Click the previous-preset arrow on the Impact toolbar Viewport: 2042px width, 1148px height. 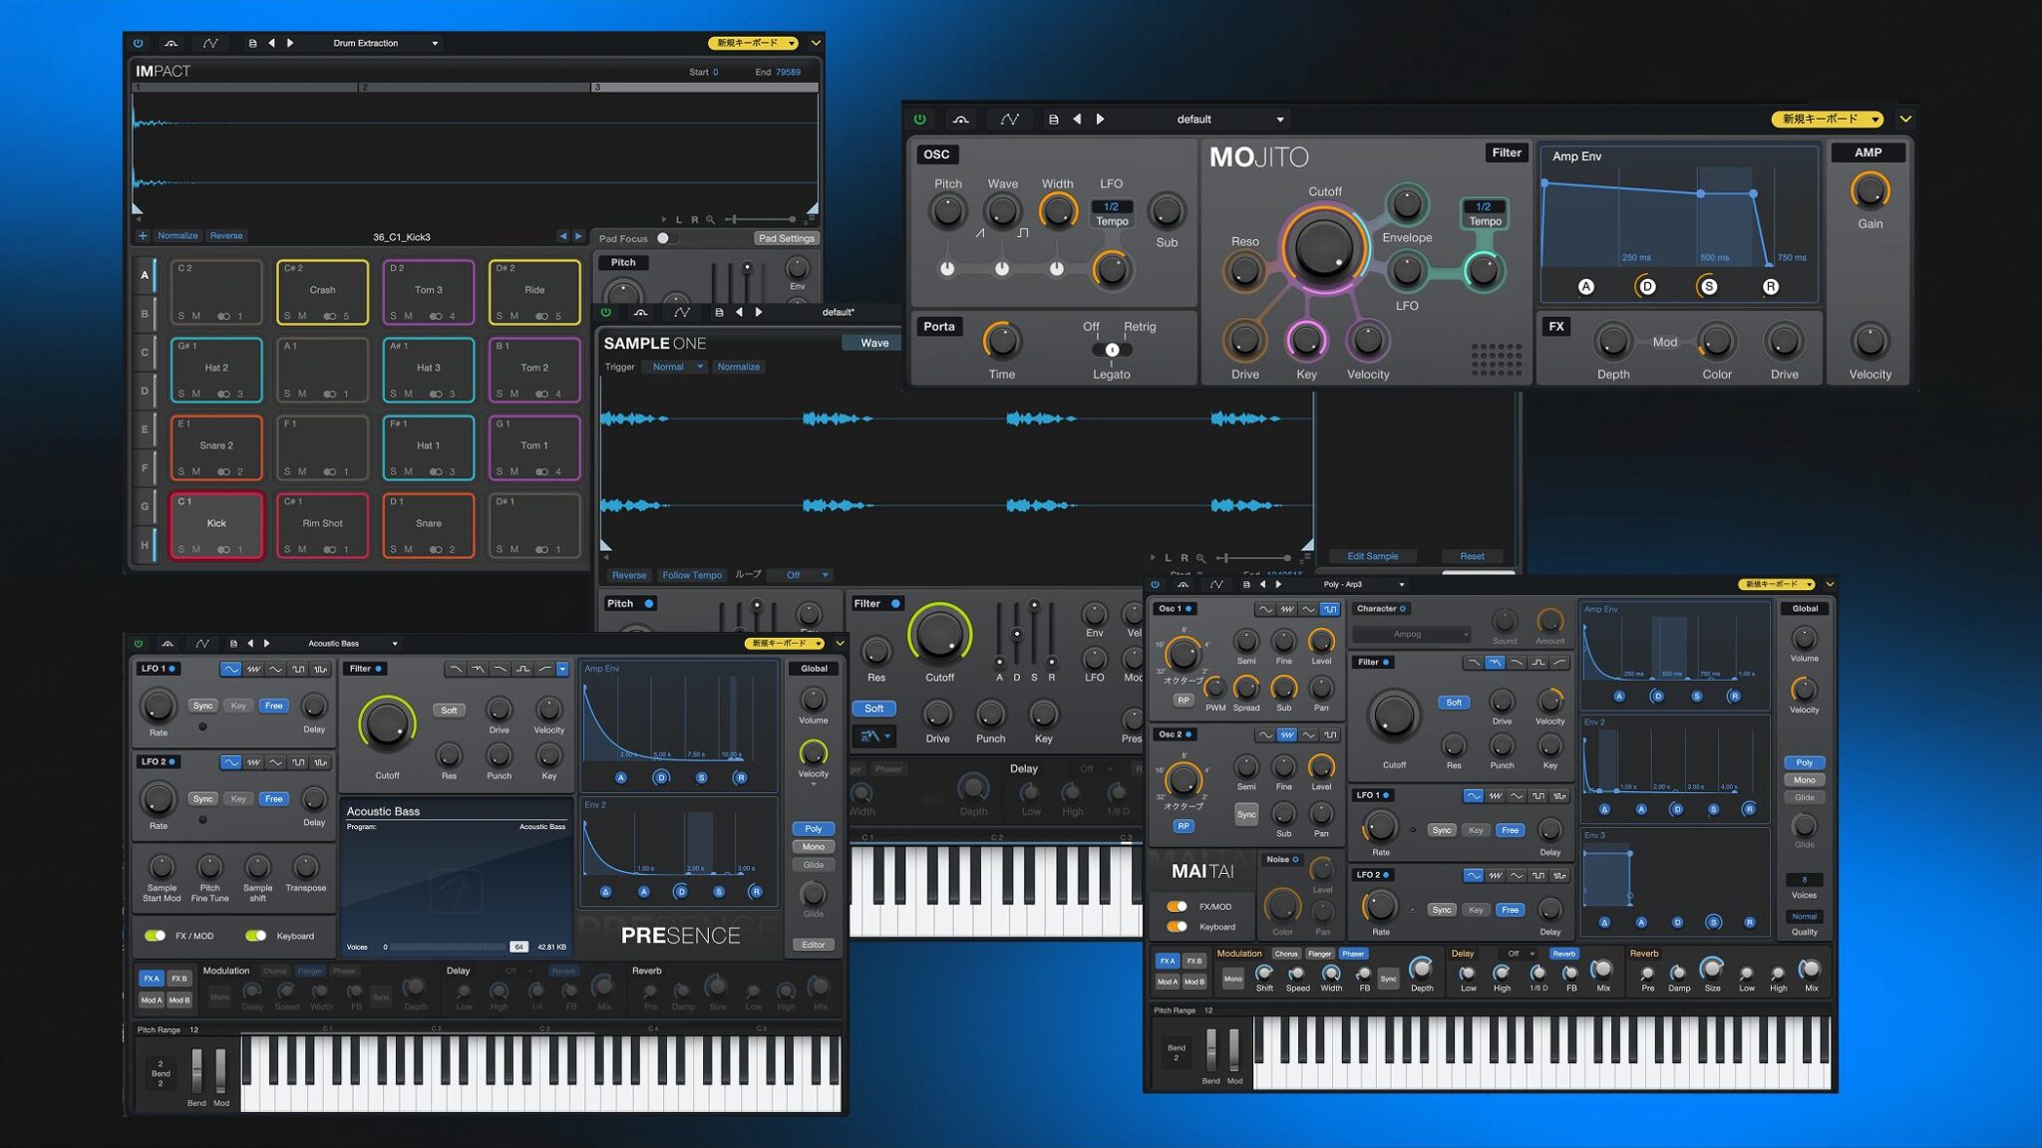(270, 43)
